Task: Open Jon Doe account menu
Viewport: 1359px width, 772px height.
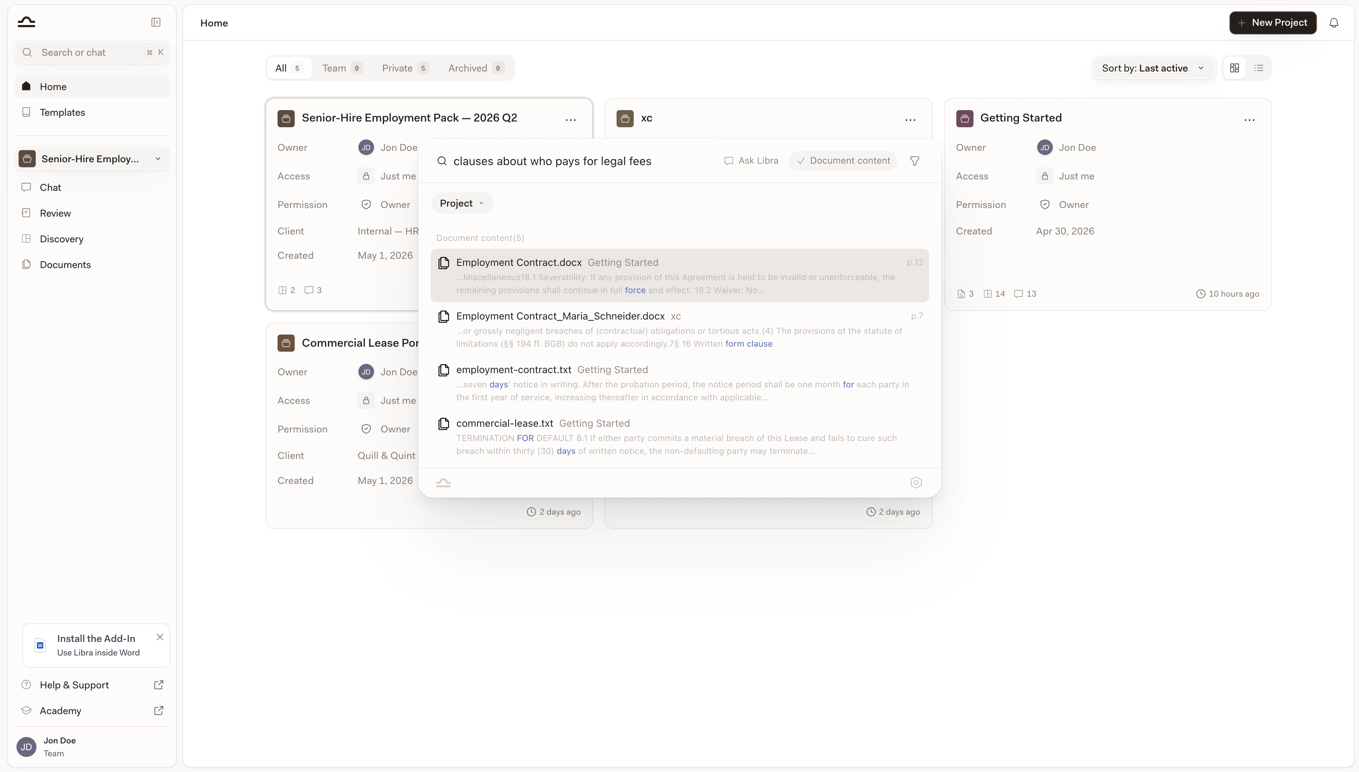Action: pyautogui.click(x=92, y=747)
